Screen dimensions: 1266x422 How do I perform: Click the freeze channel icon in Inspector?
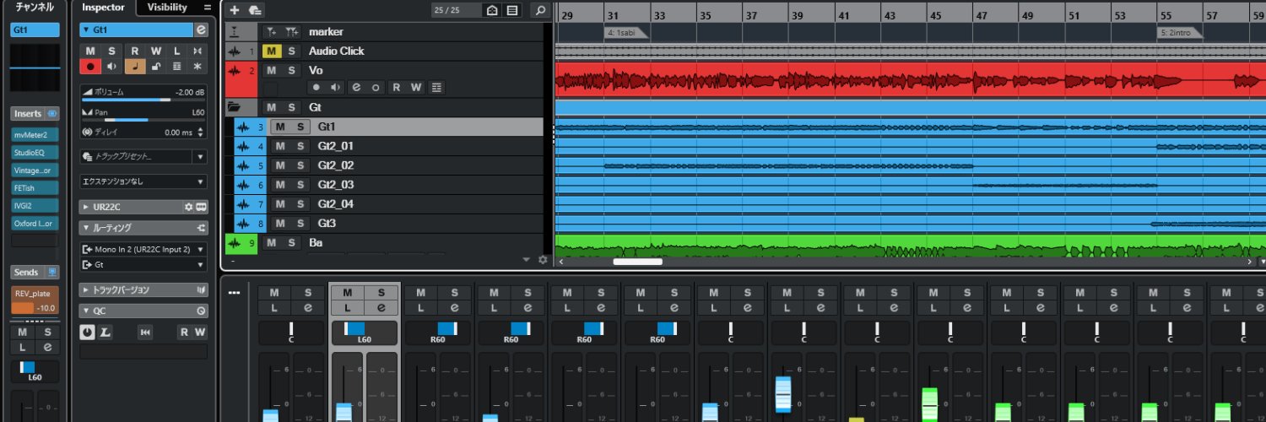[x=197, y=66]
